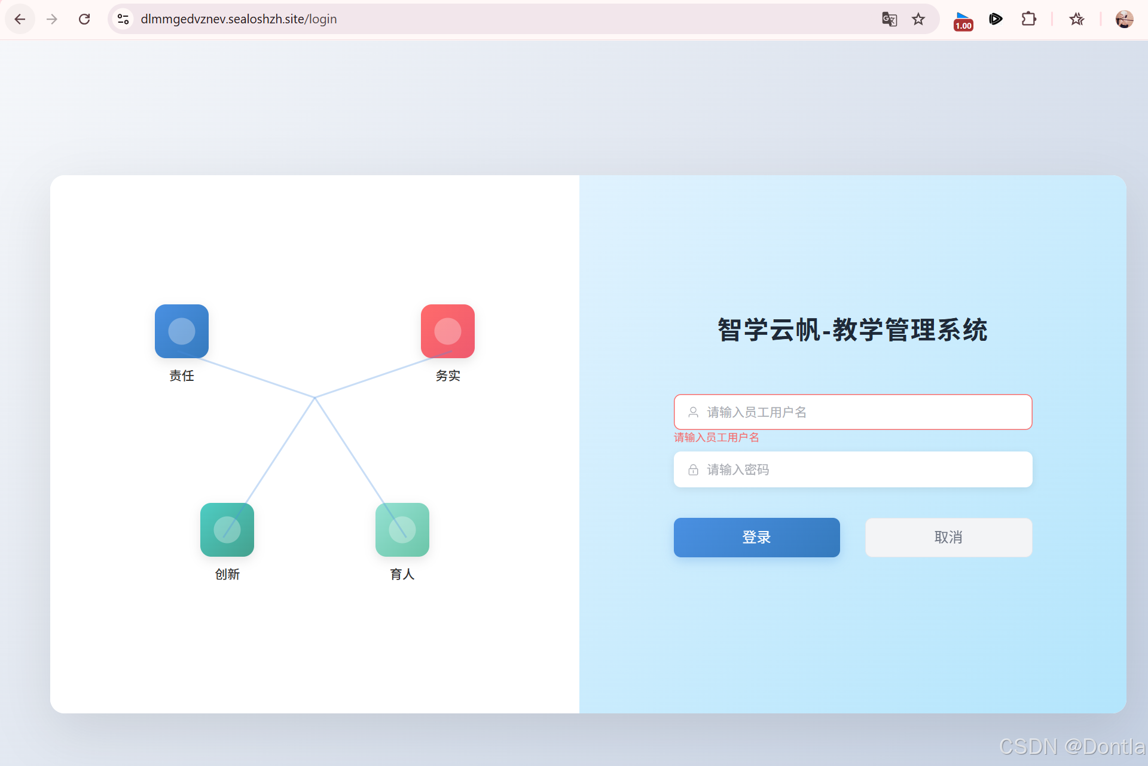Click the teal 创新 value icon

tap(227, 530)
